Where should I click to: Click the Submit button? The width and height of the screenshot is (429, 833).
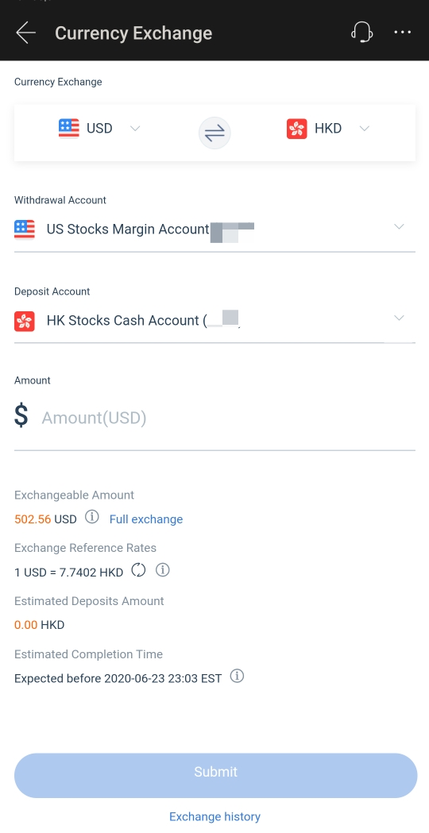click(216, 776)
